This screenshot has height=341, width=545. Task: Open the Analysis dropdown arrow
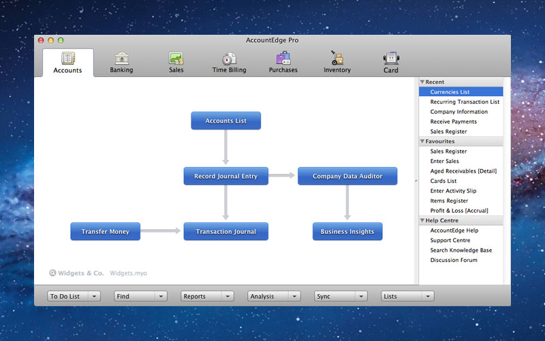(x=294, y=297)
